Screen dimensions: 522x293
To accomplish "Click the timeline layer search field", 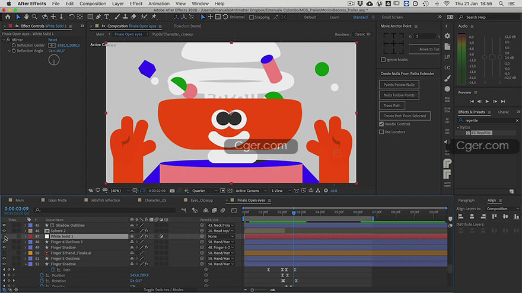I will coord(105,210).
